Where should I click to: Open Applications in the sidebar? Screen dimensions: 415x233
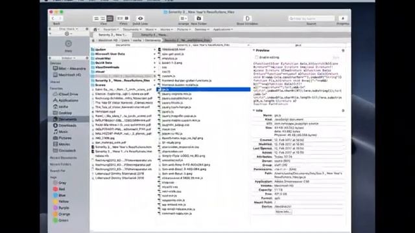(x=65, y=101)
